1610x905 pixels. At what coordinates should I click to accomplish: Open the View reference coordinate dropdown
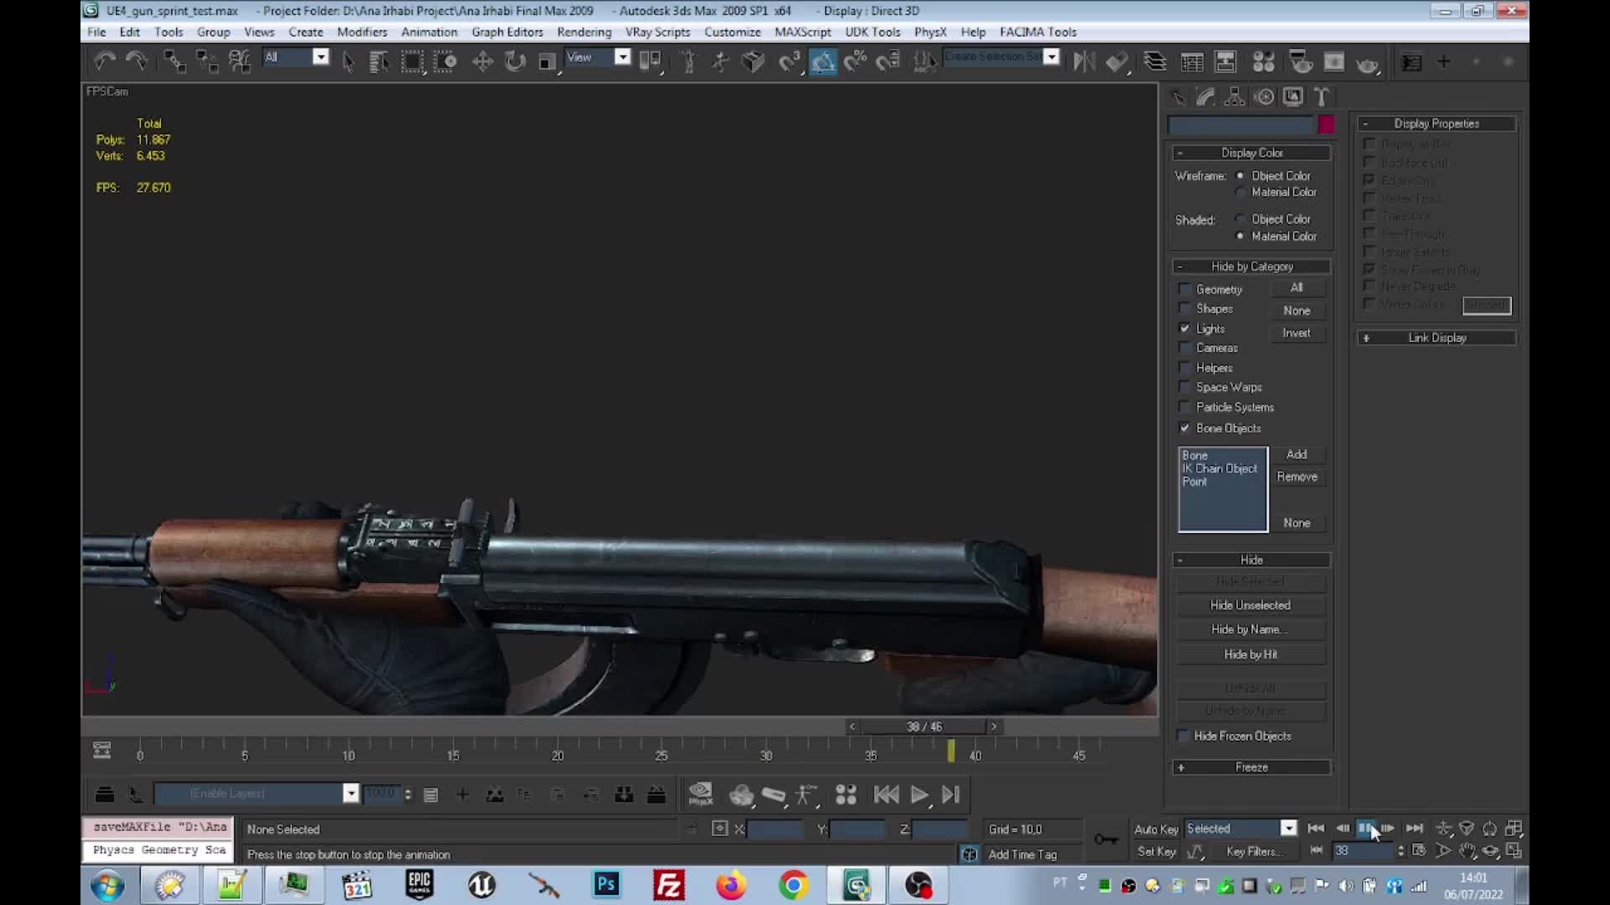click(621, 57)
